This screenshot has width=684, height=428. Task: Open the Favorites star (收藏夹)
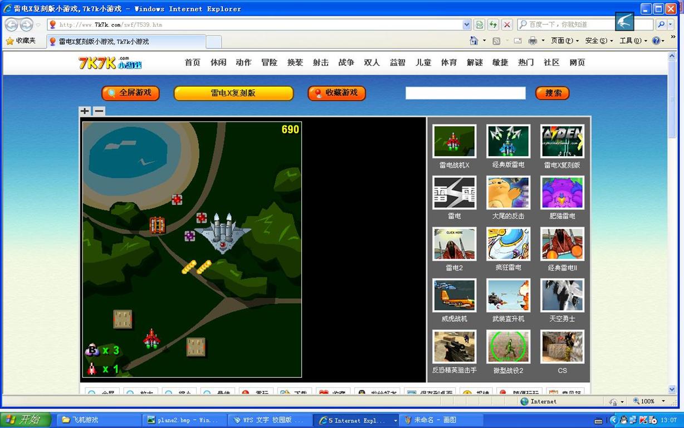point(21,41)
